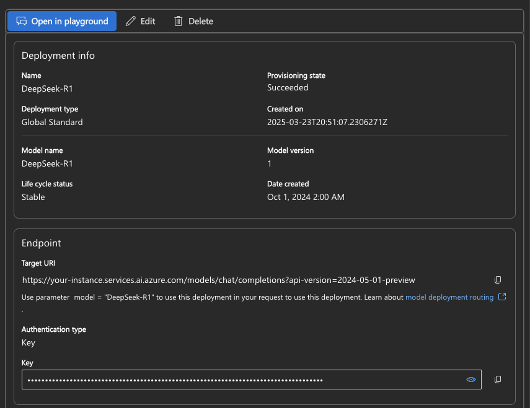This screenshot has height=408, width=530.
Task: Click the external link icon after routing link
Action: coord(502,297)
